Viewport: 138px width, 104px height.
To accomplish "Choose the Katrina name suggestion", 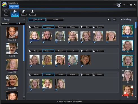I will coord(61,27).
